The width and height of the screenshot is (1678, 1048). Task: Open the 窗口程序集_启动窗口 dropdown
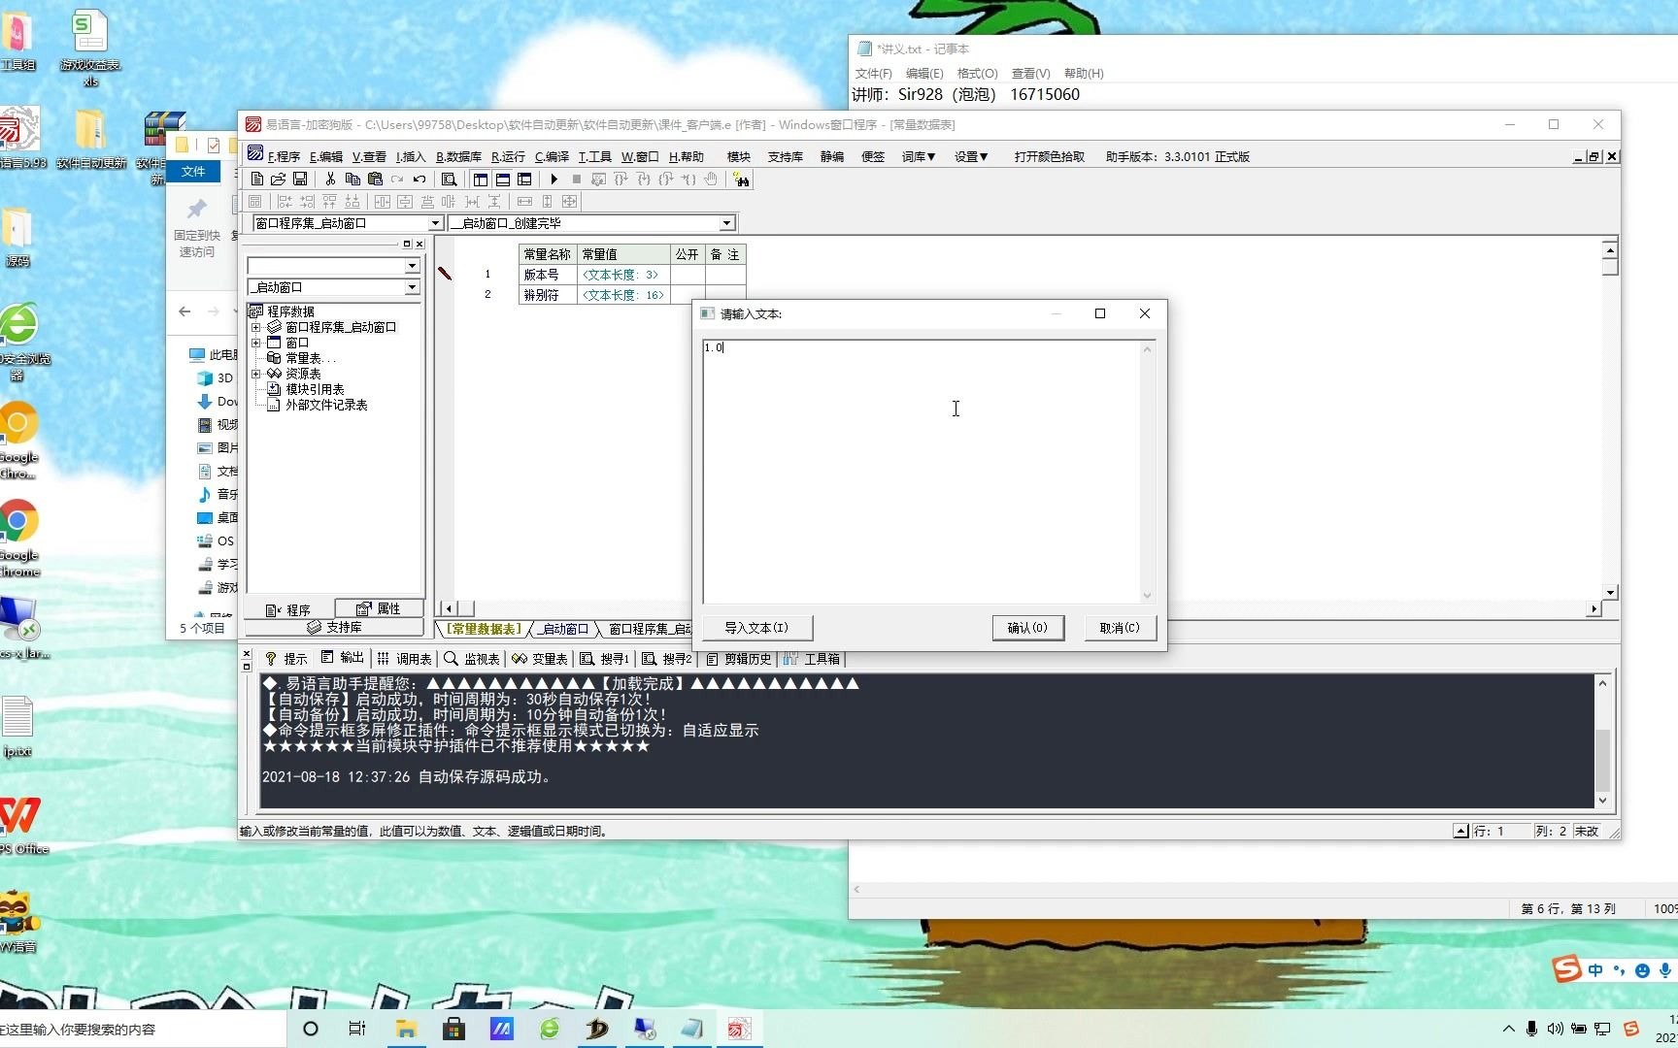click(x=436, y=223)
